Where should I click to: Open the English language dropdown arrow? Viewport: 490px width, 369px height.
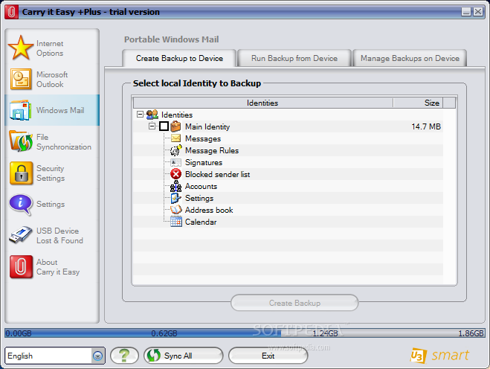point(98,356)
